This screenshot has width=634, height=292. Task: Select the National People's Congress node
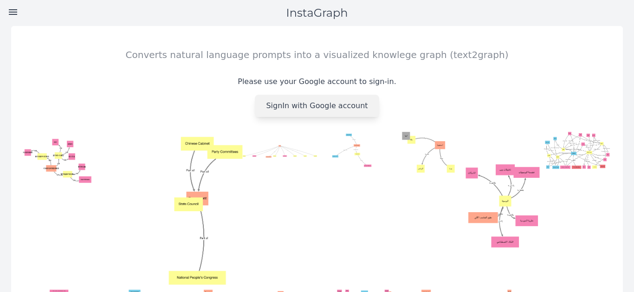tap(197, 278)
